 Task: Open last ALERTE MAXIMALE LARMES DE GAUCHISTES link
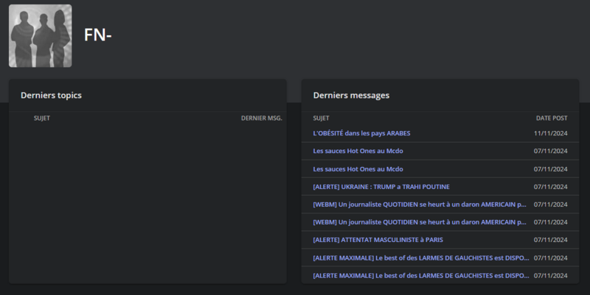[x=421, y=275]
